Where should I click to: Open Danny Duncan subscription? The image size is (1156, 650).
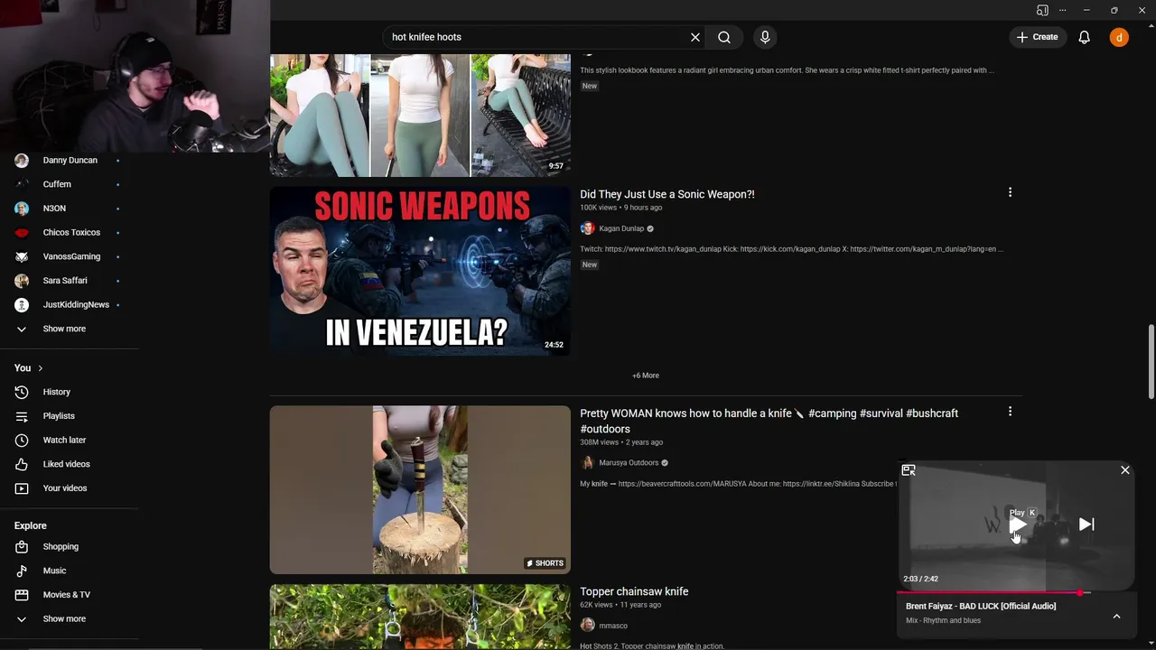tap(69, 160)
